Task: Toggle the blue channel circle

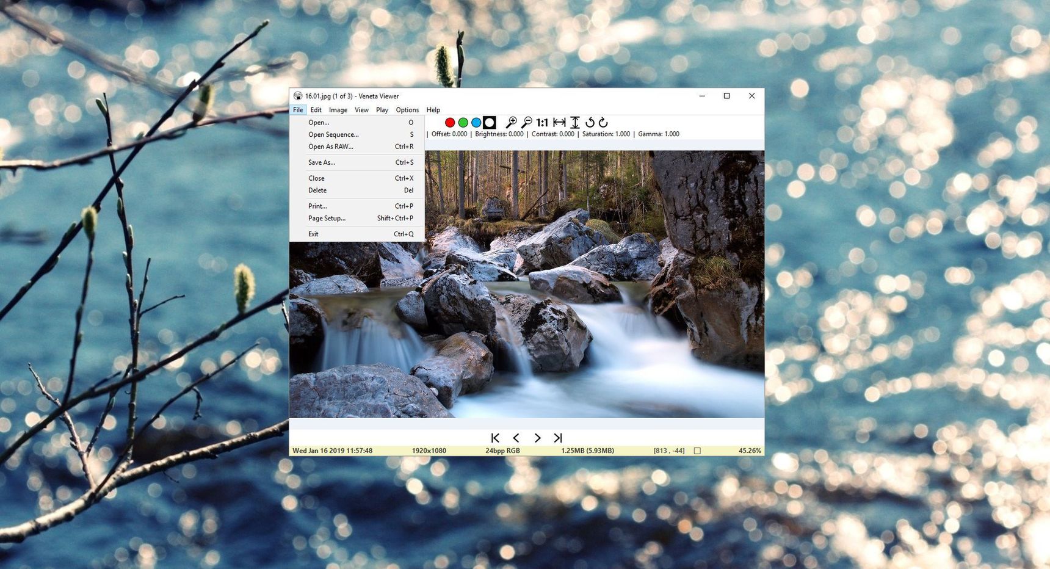Action: coord(476,123)
